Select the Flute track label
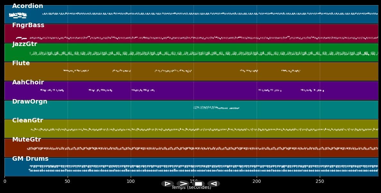 [21, 63]
